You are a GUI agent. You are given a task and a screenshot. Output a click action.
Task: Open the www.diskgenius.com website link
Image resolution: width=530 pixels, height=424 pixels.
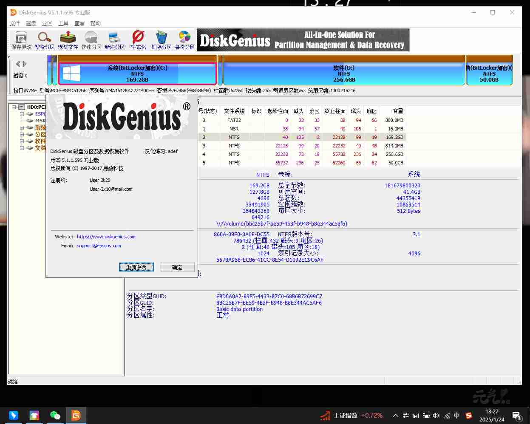(106, 237)
